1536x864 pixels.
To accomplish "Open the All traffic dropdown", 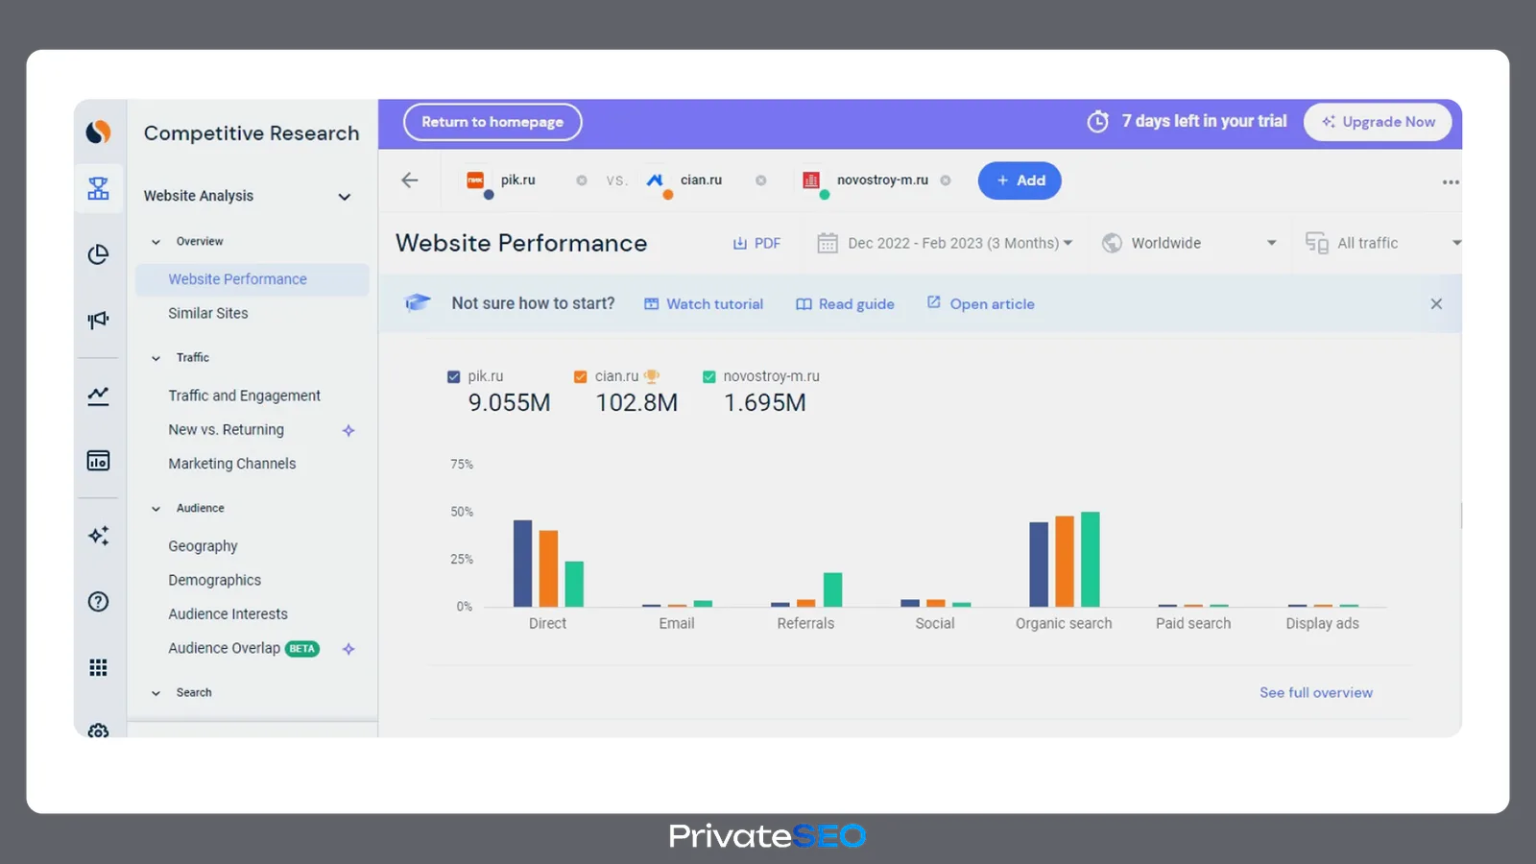I will click(1383, 243).
